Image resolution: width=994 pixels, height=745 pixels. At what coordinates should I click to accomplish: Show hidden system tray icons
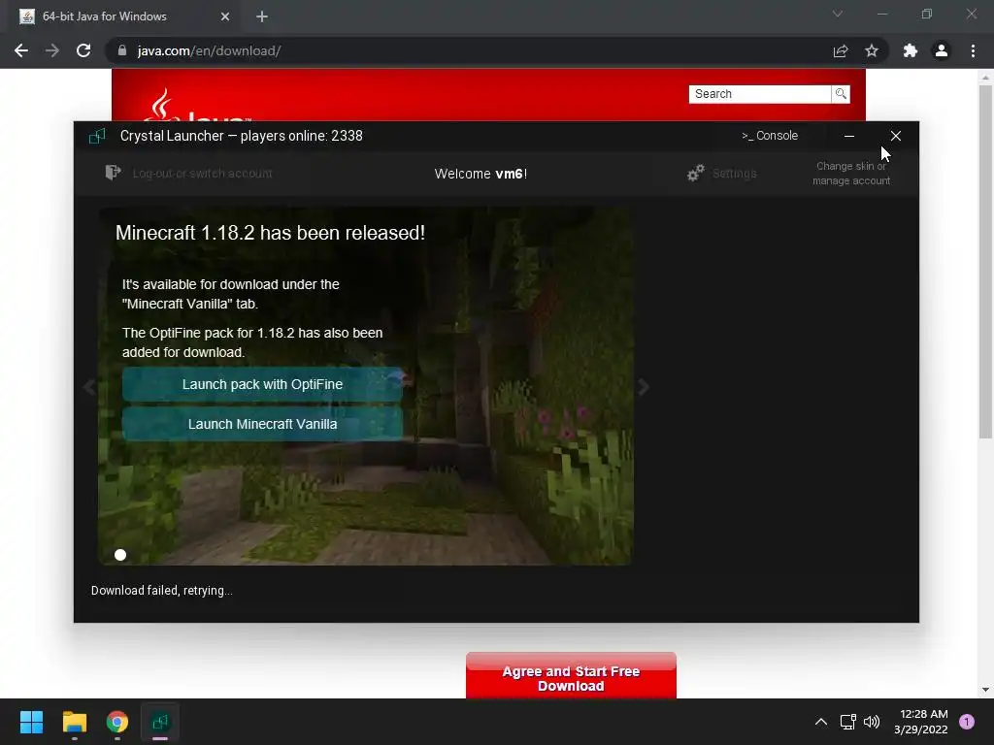[821, 722]
